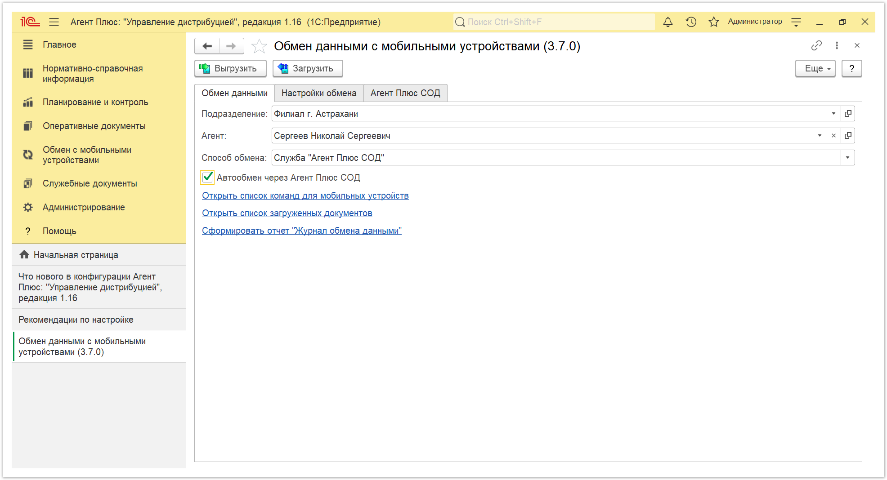Viewport: 887px width, 480px height.
Task: Click the Главное lines icon in sidebar
Action: (x=28, y=44)
